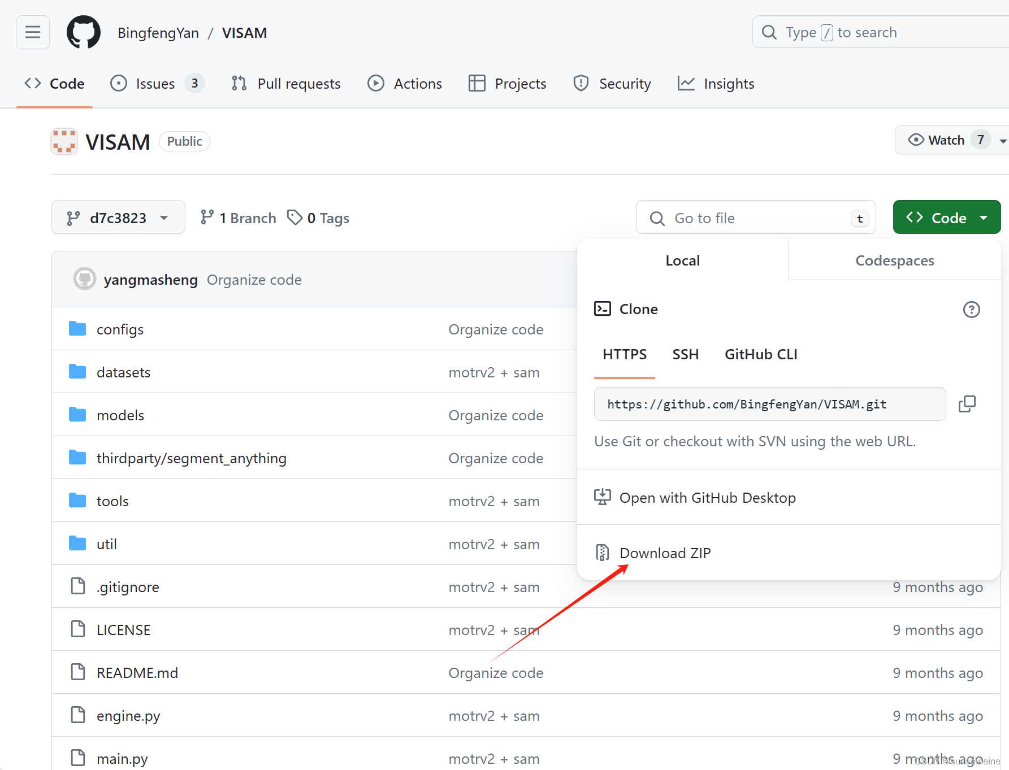This screenshot has height=770, width=1009.
Task: Open the Pull requests tab
Action: point(286,84)
